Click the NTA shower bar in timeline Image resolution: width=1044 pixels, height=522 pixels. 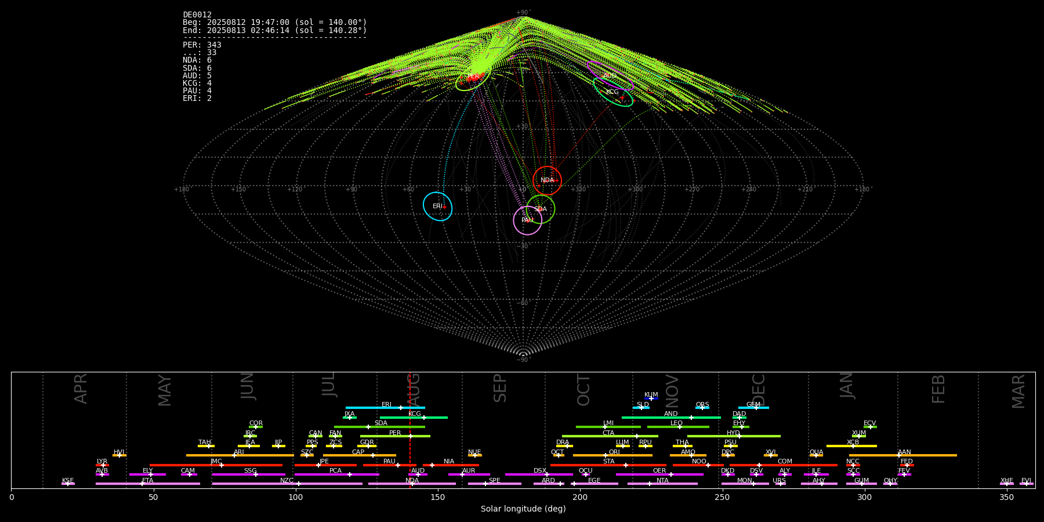[662, 484]
